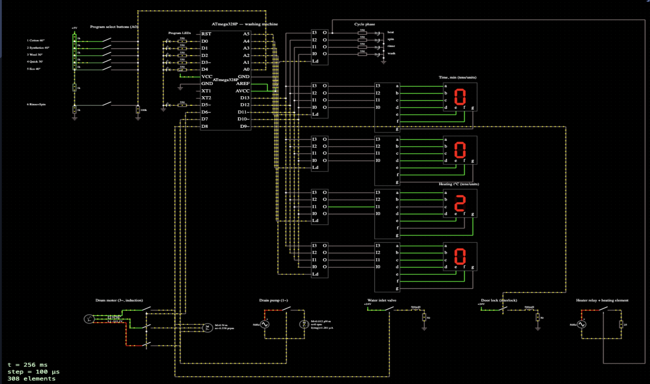Image resolution: width=650 pixels, height=384 pixels.
Task: Select the Water inlet valve 50 ohm resistor
Action: [x=424, y=317]
